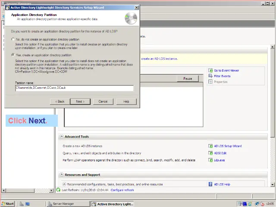Click 'create an AD LDS instance' link

click(x=159, y=59)
